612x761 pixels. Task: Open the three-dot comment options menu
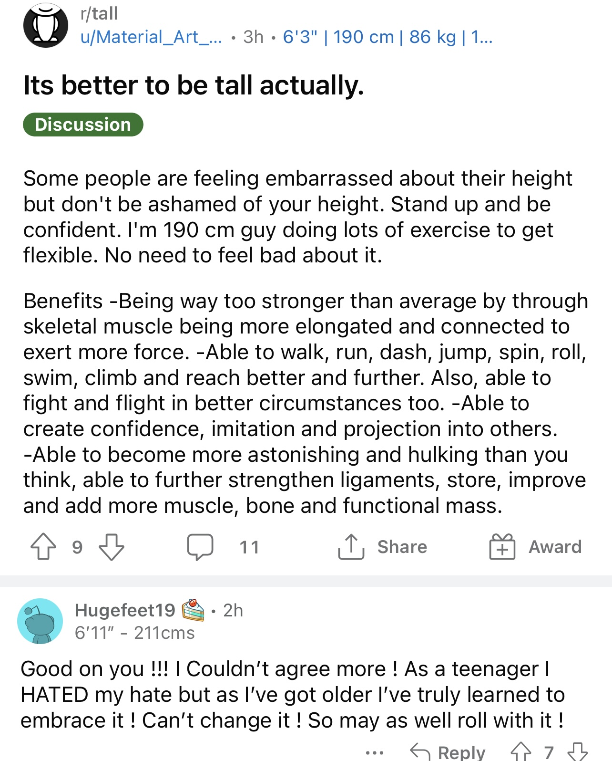tap(375, 753)
